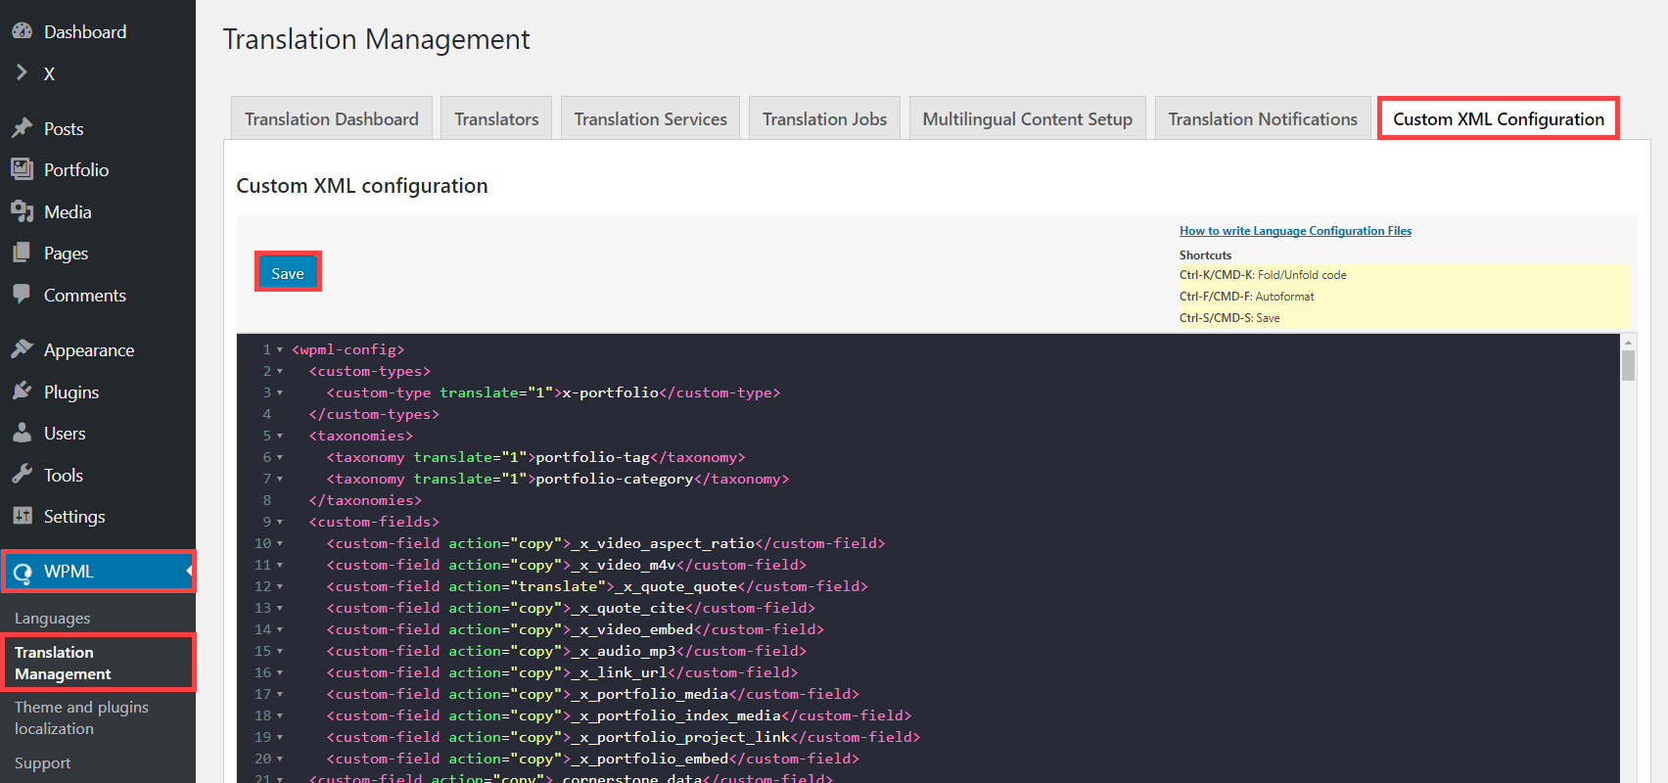Place cursor on portfolio-category taxonomy line

coord(558,479)
